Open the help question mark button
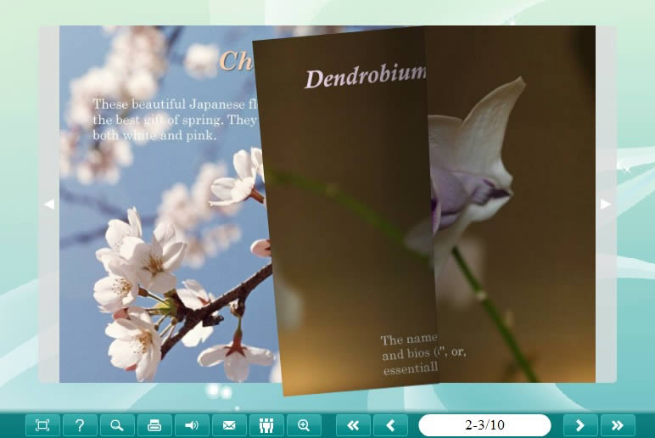 [x=80, y=425]
